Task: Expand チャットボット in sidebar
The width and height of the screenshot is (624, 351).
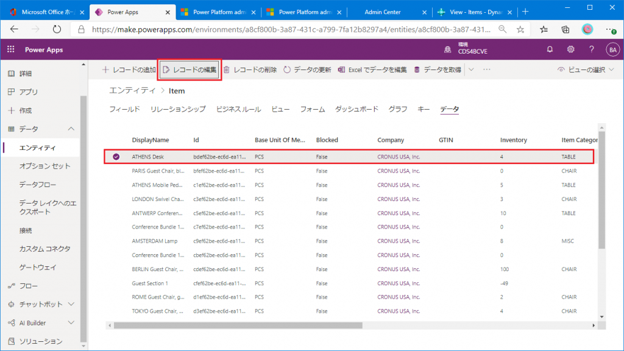Action: click(x=71, y=304)
